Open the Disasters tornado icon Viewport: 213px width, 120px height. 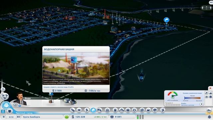click(162, 110)
